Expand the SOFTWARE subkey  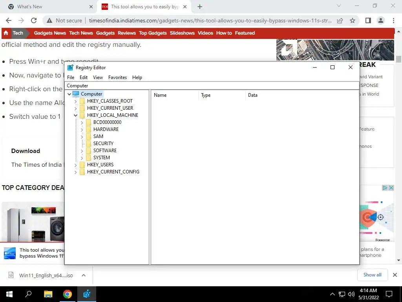click(x=82, y=151)
